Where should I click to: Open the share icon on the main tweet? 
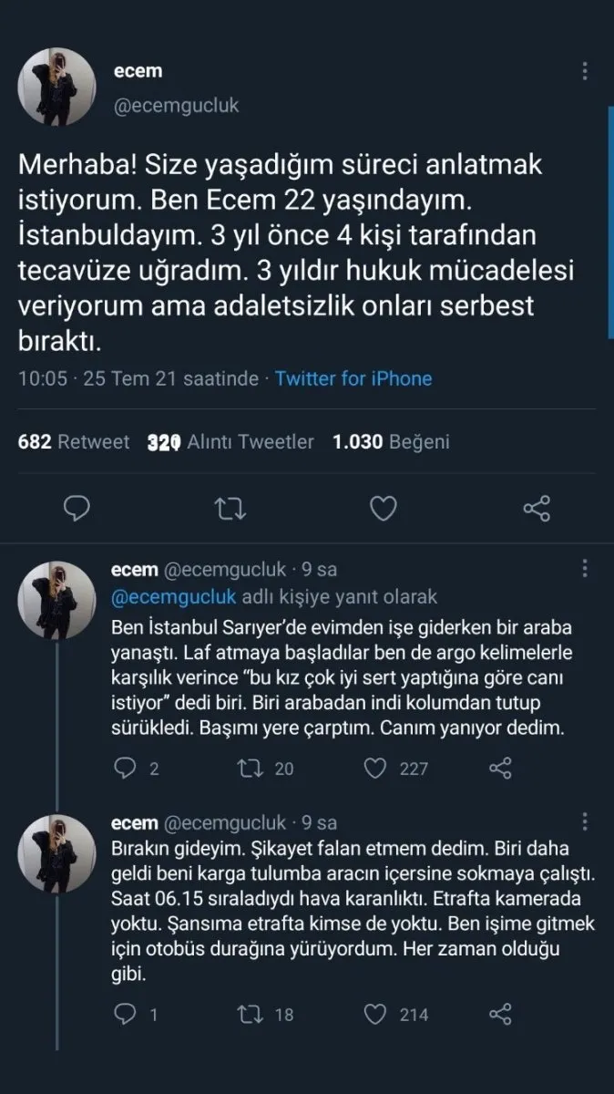536,509
